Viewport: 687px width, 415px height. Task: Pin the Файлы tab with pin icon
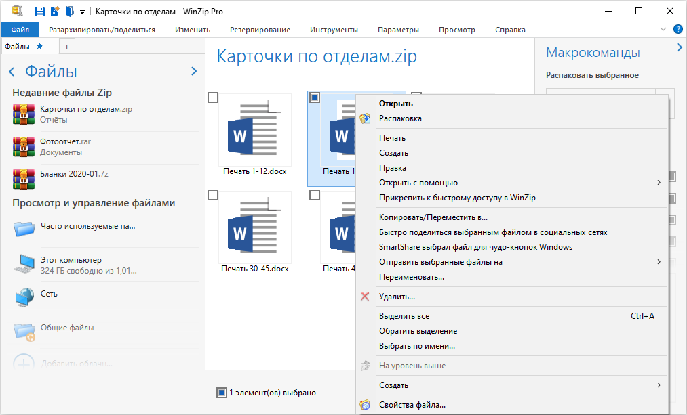(39, 46)
